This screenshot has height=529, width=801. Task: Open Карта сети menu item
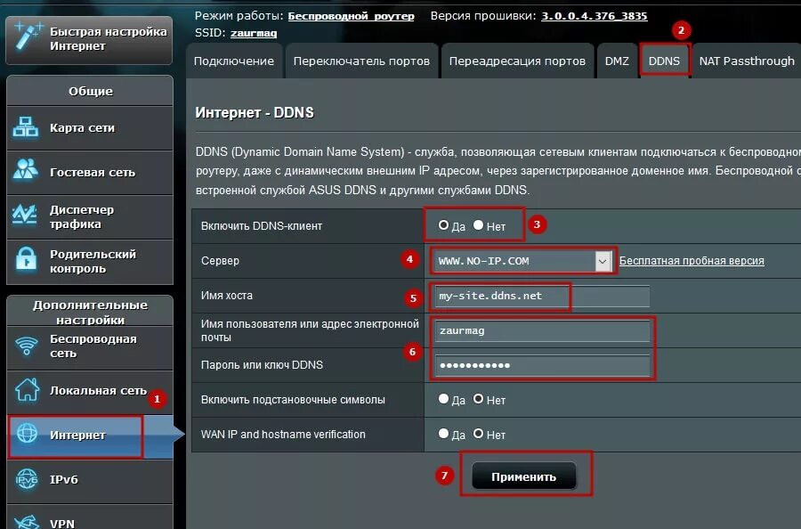pos(90,127)
